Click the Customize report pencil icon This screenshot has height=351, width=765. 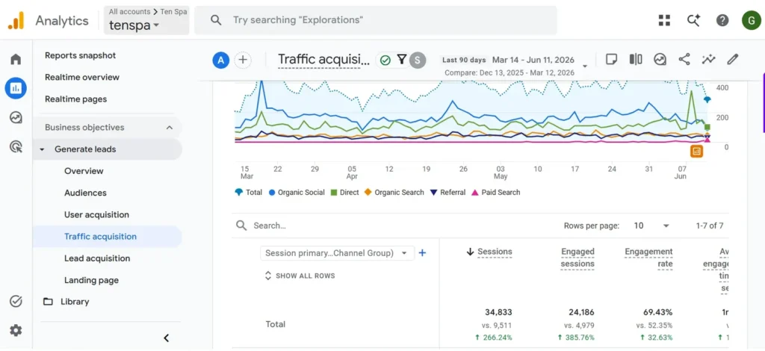(732, 60)
